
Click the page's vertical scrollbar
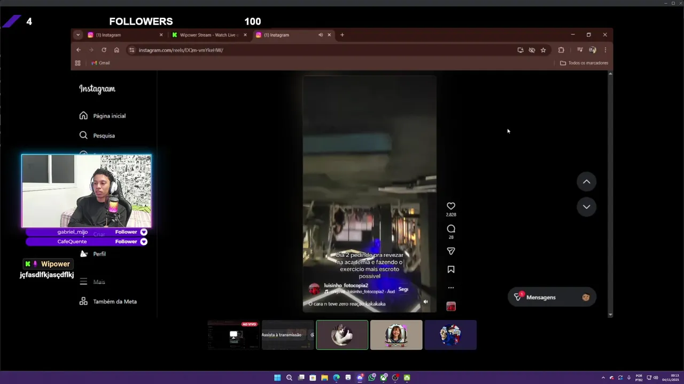(x=610, y=194)
